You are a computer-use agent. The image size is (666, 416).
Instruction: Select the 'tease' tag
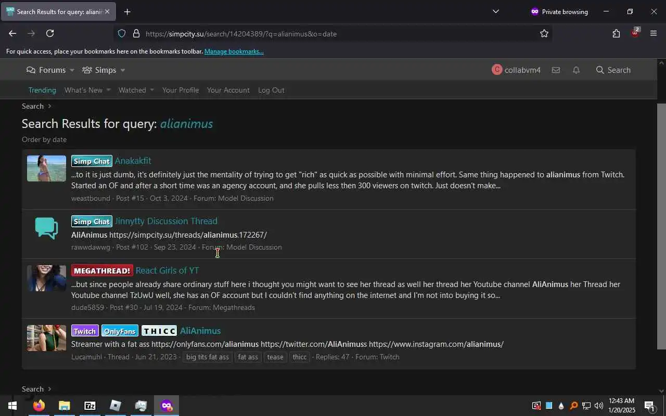(x=275, y=357)
